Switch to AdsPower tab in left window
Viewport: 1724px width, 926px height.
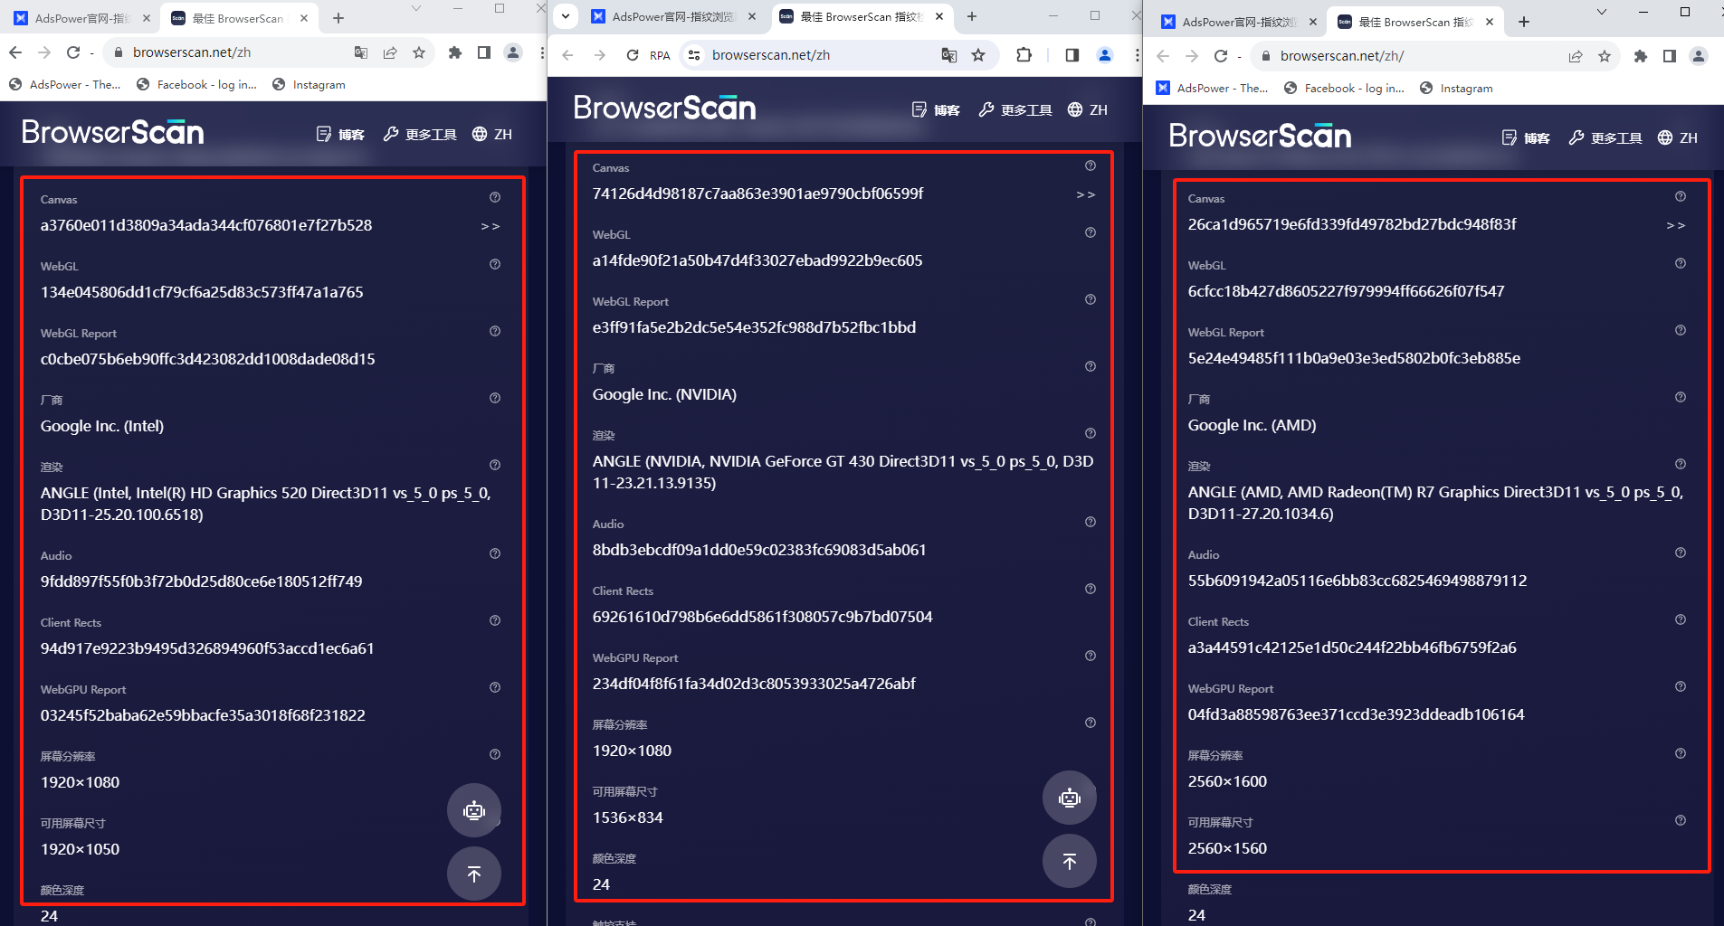coord(82,18)
